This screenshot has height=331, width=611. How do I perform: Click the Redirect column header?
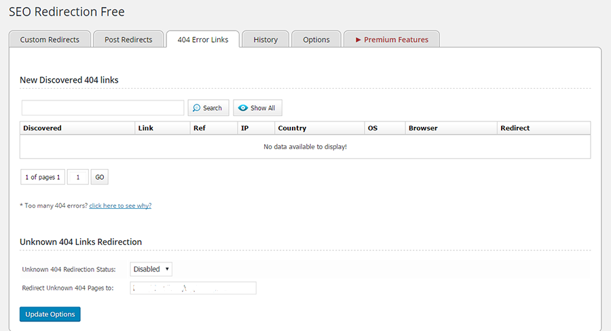tap(544, 128)
